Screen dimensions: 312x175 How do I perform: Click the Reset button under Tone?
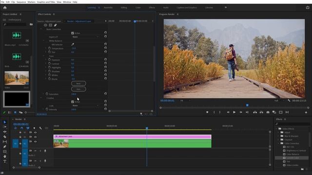pyautogui.click(x=78, y=84)
